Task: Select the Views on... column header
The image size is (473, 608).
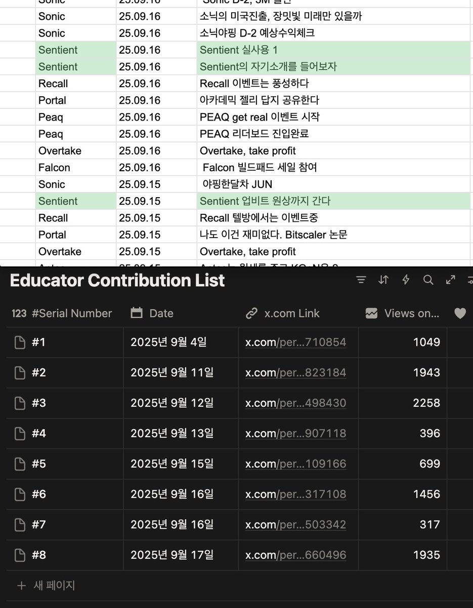Action: [x=403, y=314]
